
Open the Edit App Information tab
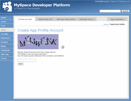(x=66, y=19)
